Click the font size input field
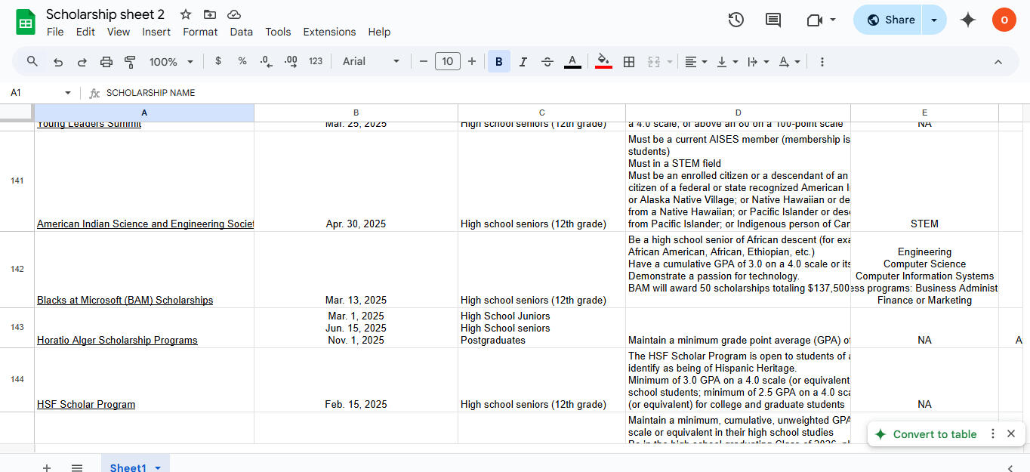Screen dimensions: 1030x472 [448, 62]
